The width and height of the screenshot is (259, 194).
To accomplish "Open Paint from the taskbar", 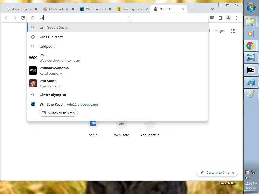I will point(251,94).
